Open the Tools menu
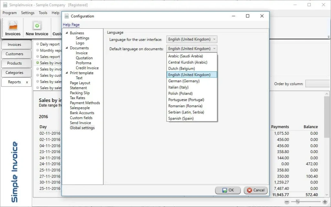Screen dimensions: 331x207 point(43,13)
